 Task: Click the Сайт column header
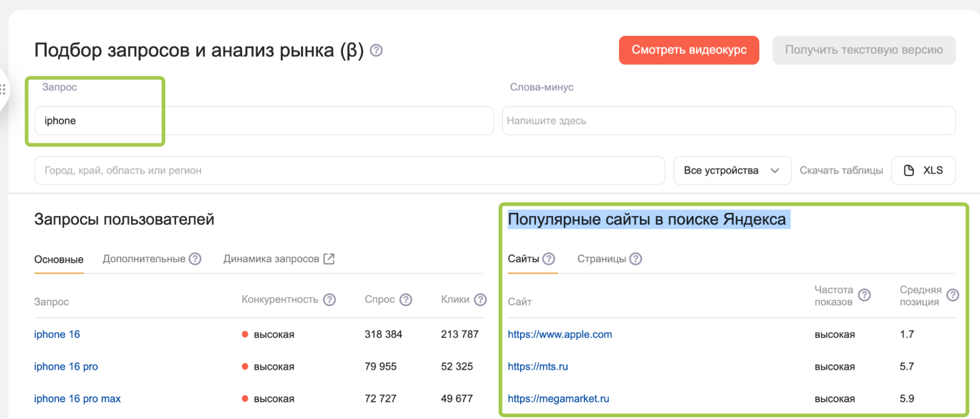(520, 302)
